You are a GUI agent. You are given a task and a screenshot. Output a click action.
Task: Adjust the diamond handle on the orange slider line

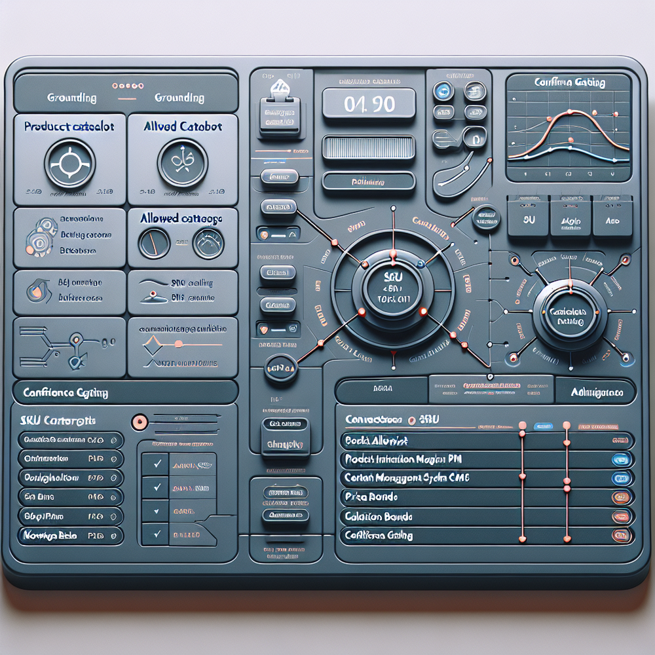click(152, 345)
